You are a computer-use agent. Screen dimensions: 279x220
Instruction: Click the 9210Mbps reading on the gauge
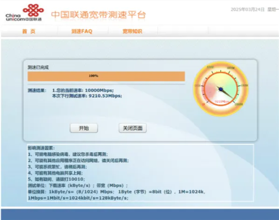click(222, 102)
